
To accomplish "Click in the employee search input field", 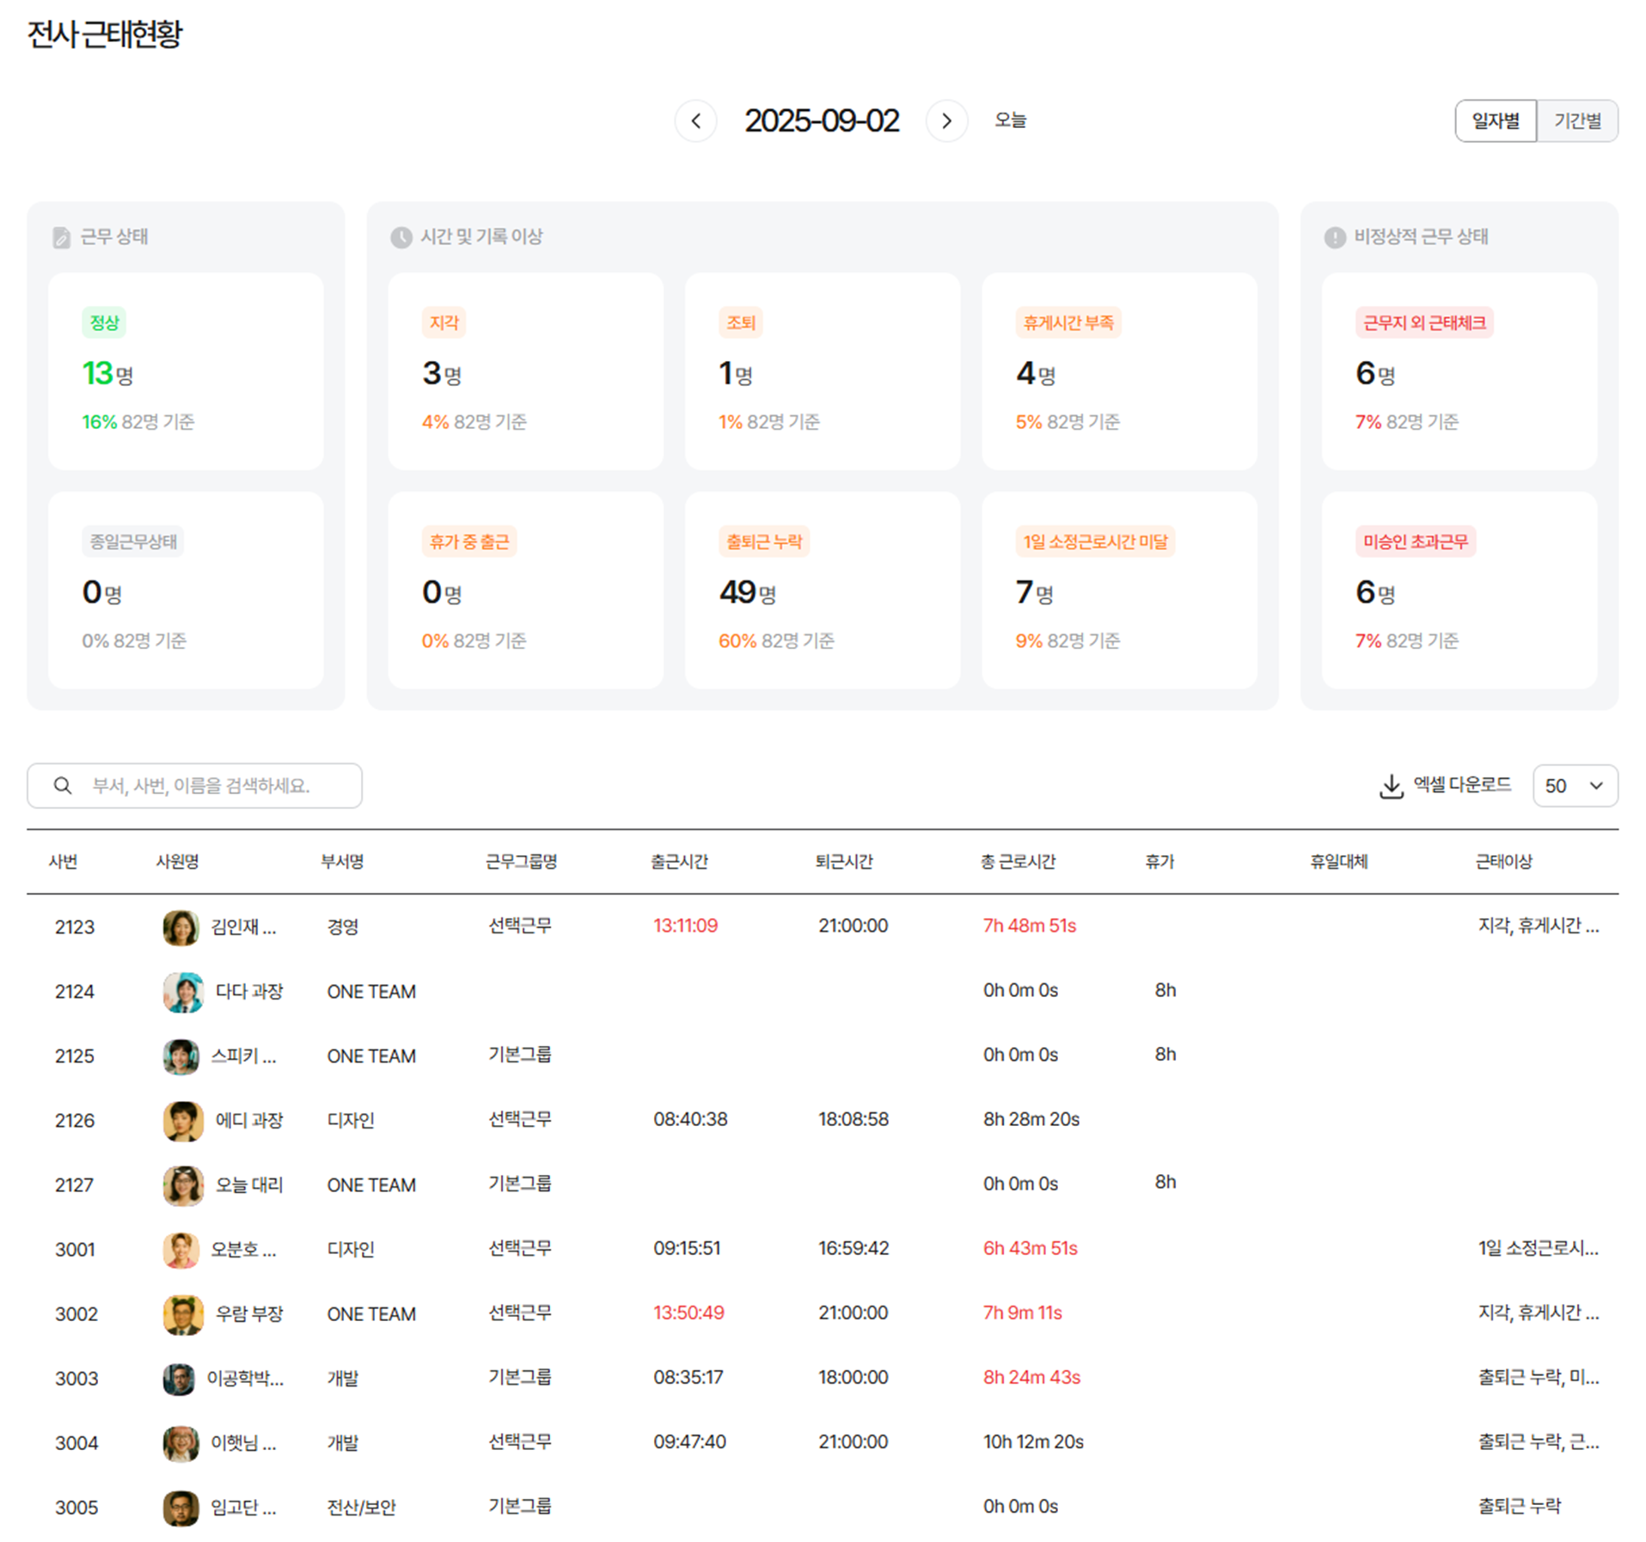I will [215, 786].
